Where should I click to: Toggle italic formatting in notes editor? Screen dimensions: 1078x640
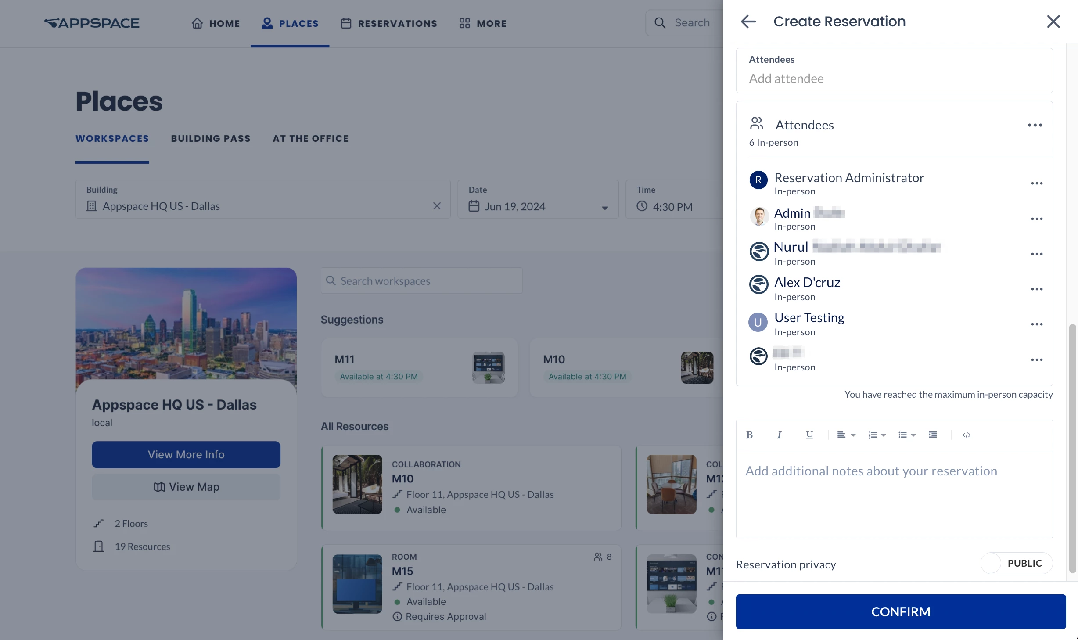coord(779,435)
